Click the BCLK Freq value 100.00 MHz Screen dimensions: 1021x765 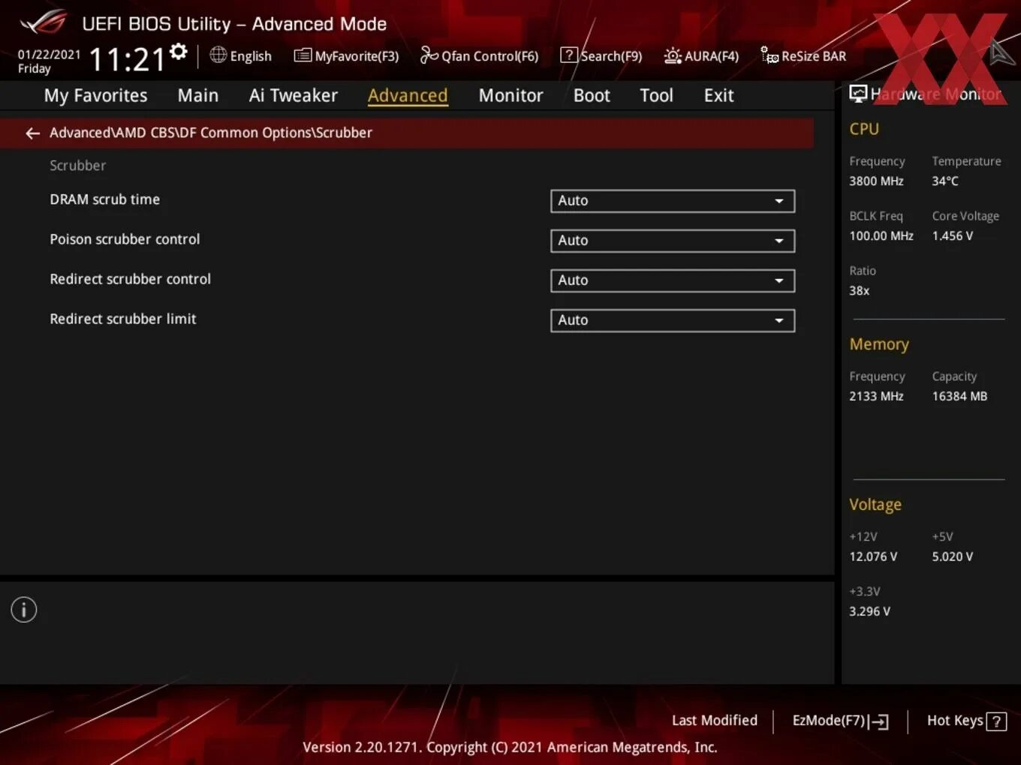[881, 235]
